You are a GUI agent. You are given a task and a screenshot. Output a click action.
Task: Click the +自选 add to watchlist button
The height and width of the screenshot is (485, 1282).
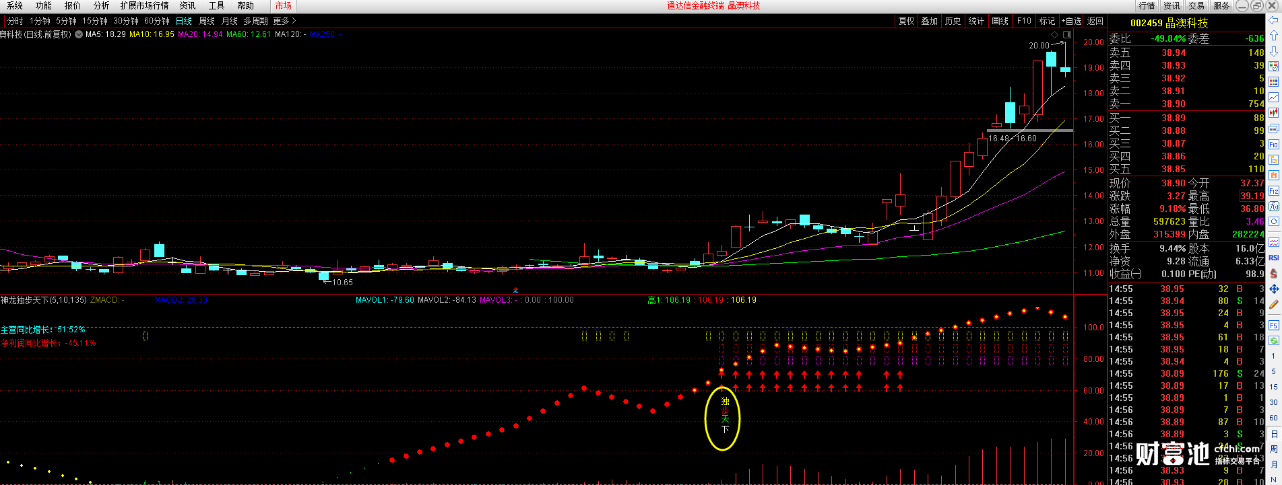coord(1071,21)
